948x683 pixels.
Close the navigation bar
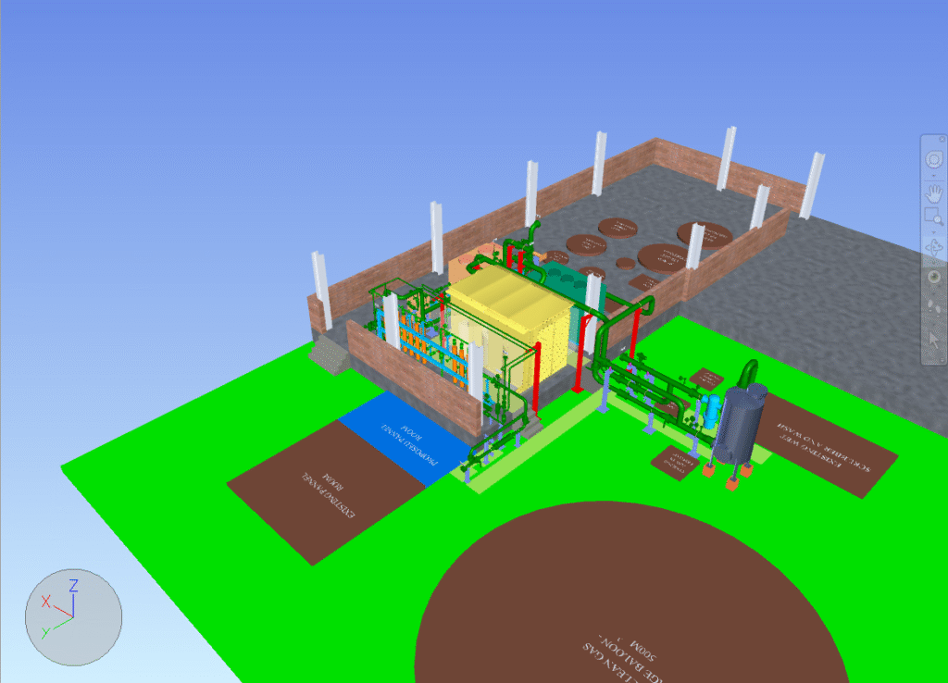pos(942,139)
